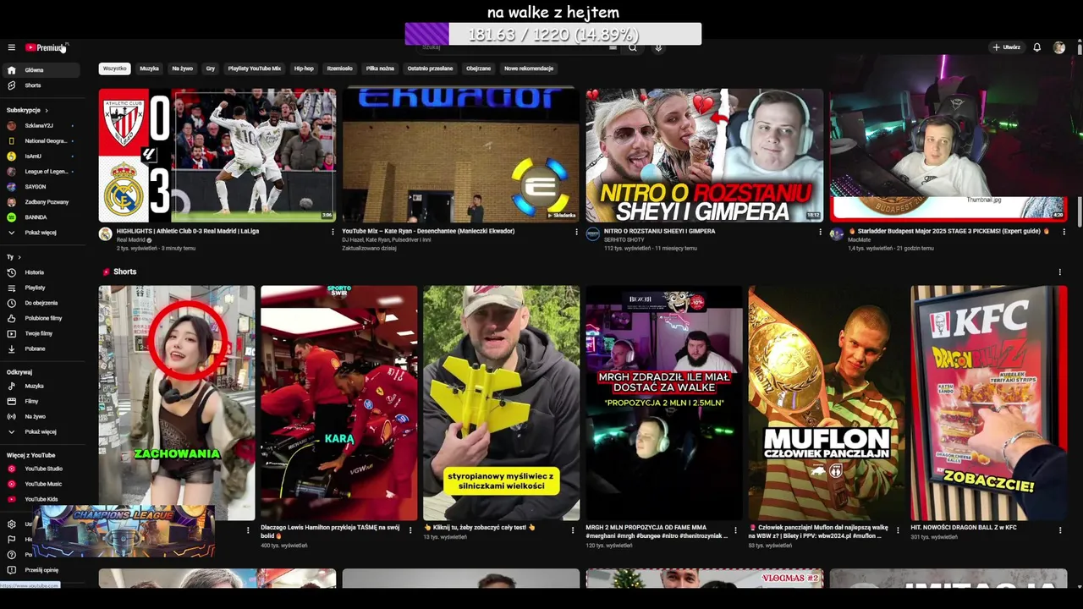Image resolution: width=1083 pixels, height=609 pixels.
Task: Open options for MRGH 2 MLN short
Action: [735, 530]
